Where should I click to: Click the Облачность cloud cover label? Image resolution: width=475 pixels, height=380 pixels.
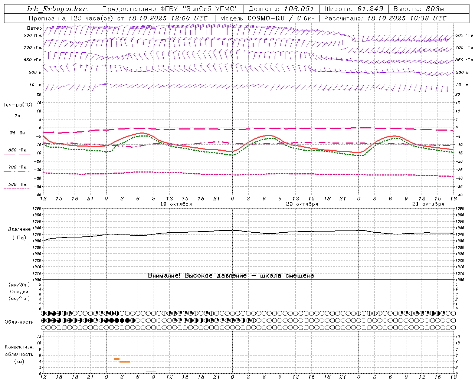19,322
